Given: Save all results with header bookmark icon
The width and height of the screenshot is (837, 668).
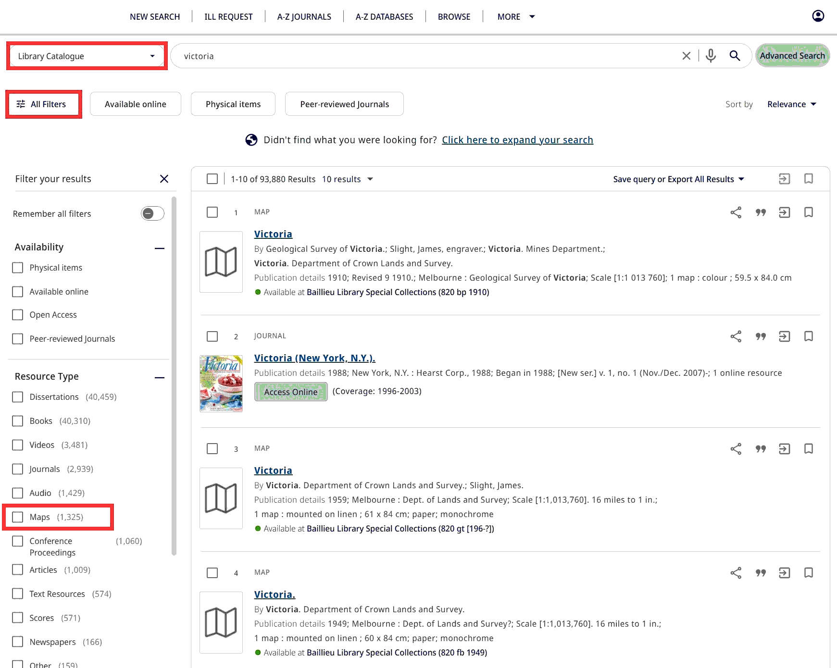Looking at the screenshot, I should point(809,179).
